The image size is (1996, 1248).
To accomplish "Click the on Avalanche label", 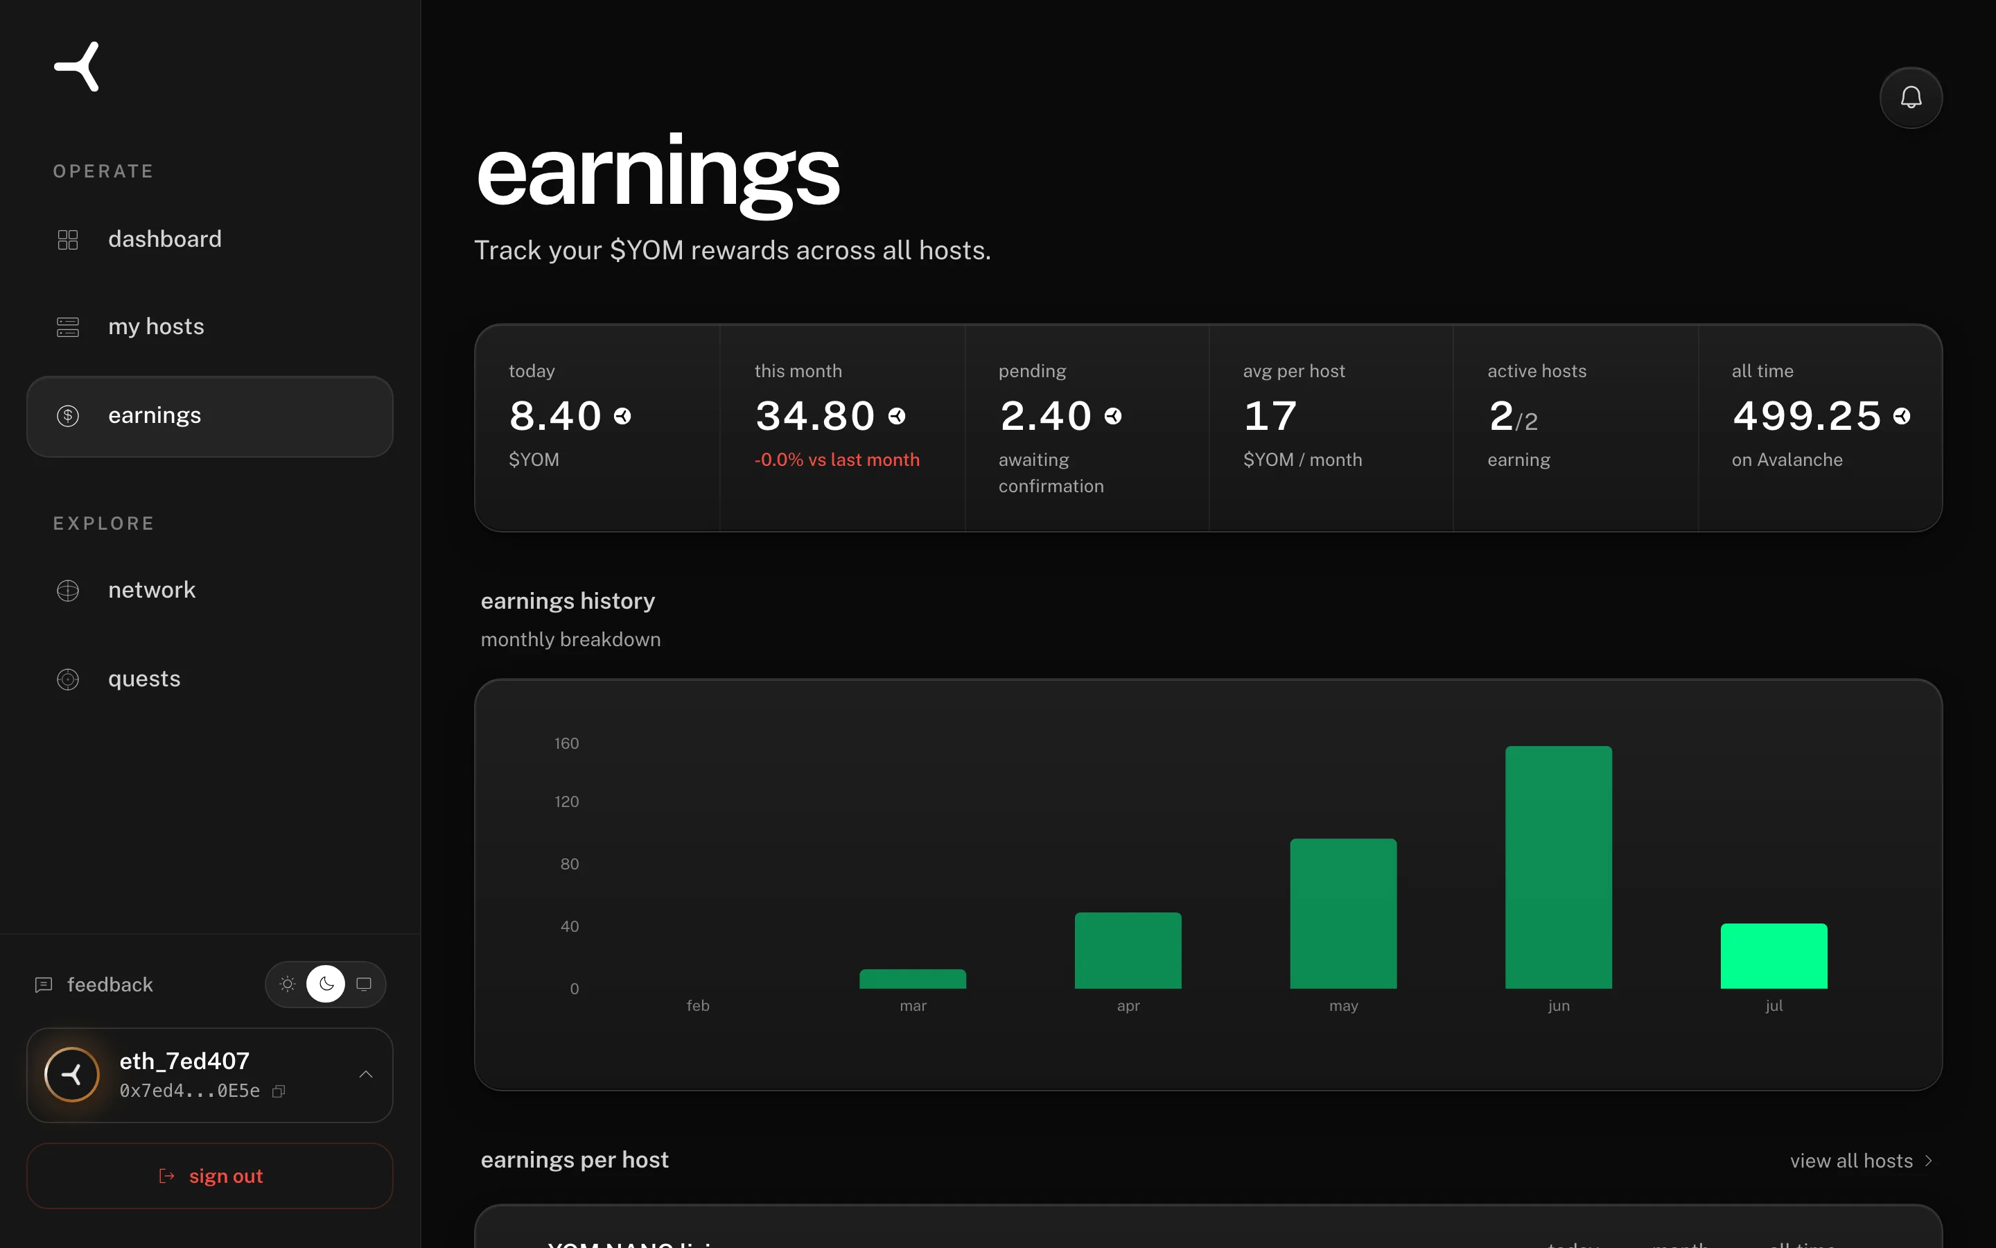I will pos(1787,460).
